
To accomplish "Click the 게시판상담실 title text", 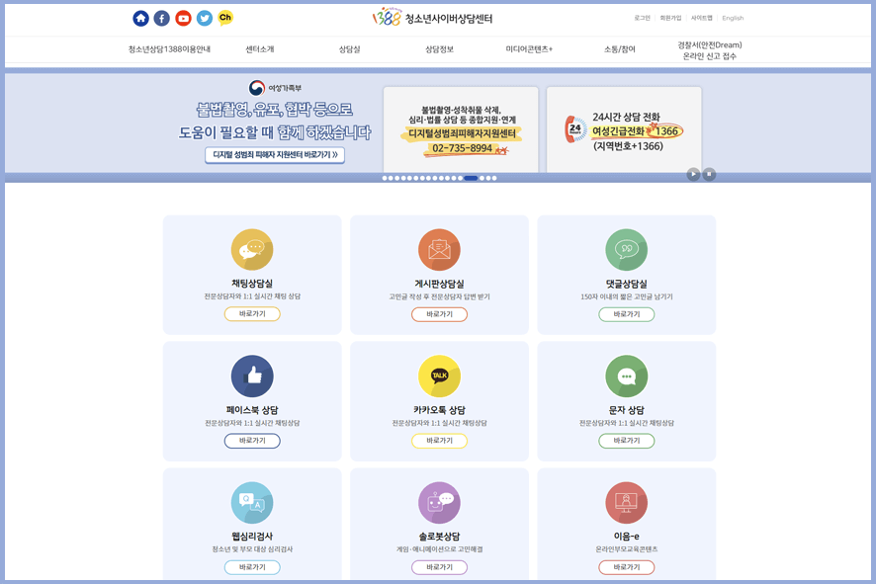I will click(x=439, y=284).
